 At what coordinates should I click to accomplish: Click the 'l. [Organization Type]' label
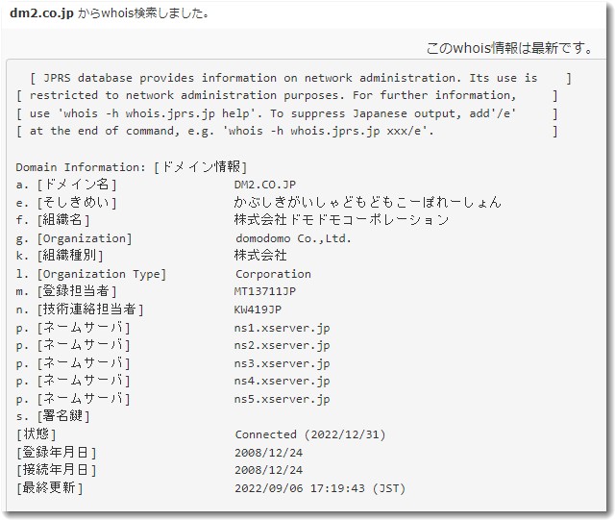coord(91,274)
